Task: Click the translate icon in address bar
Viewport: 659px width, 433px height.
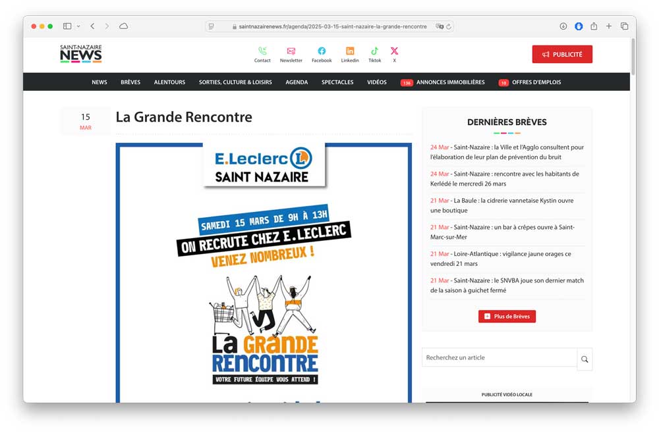Action: (439, 26)
